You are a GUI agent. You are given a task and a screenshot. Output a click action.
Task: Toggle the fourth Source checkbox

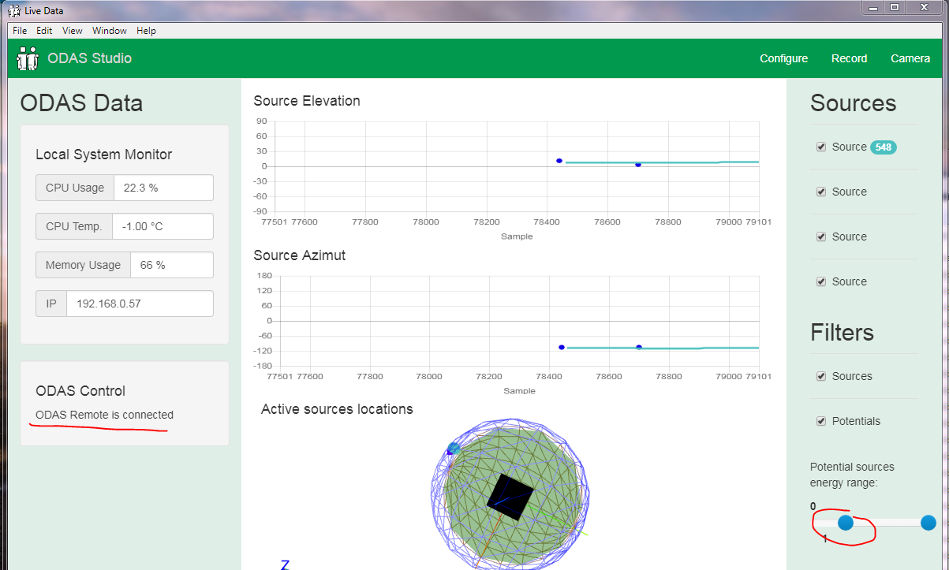pos(821,281)
